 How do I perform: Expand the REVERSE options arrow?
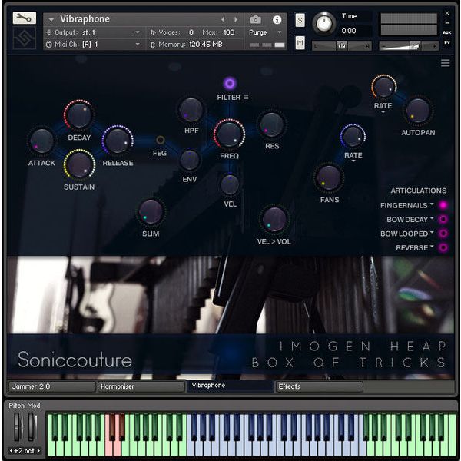coord(432,246)
